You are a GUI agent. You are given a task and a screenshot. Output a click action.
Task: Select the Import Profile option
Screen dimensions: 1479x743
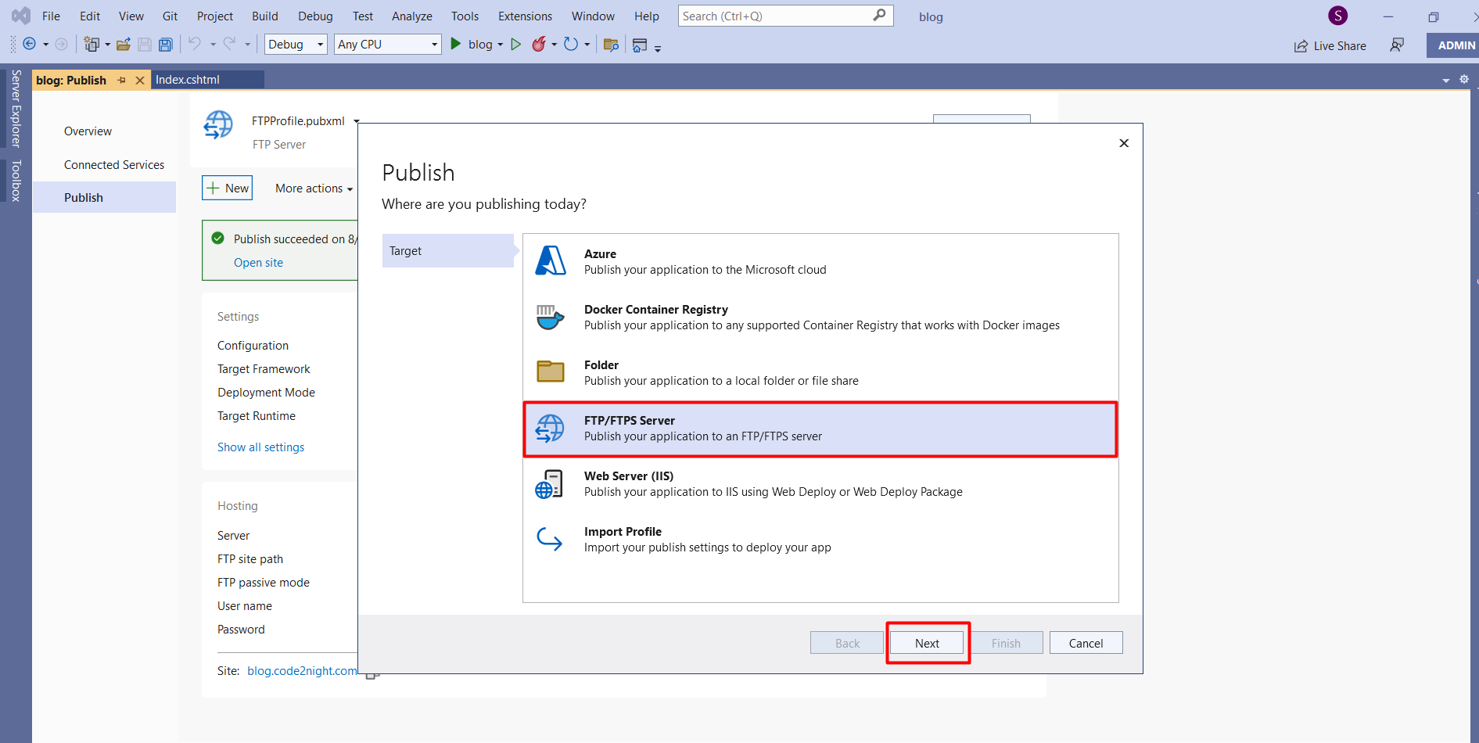(x=820, y=539)
